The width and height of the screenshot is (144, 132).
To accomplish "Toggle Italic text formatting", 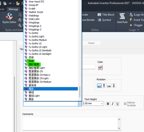I will point(113,104).
